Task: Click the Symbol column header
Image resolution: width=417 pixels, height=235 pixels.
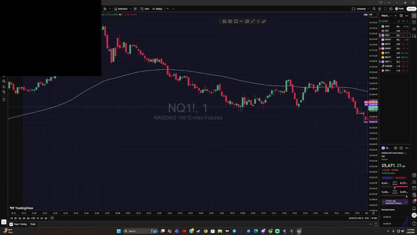Action: (x=384, y=21)
